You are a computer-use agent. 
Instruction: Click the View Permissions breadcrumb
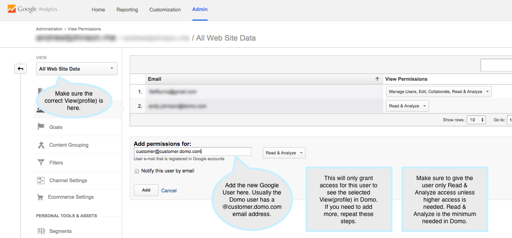(84, 29)
